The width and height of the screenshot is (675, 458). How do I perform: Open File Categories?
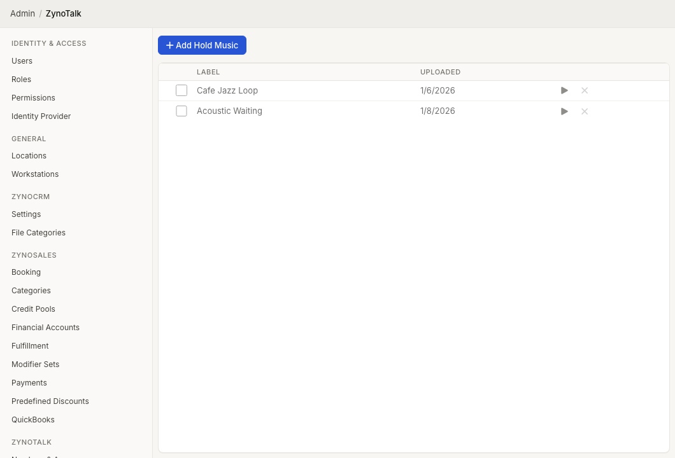(38, 233)
